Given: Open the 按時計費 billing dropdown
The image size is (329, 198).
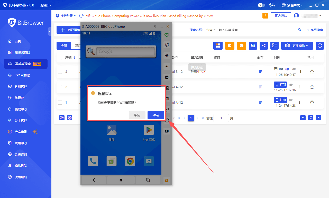Looking at the screenshot, I should coord(66,16).
